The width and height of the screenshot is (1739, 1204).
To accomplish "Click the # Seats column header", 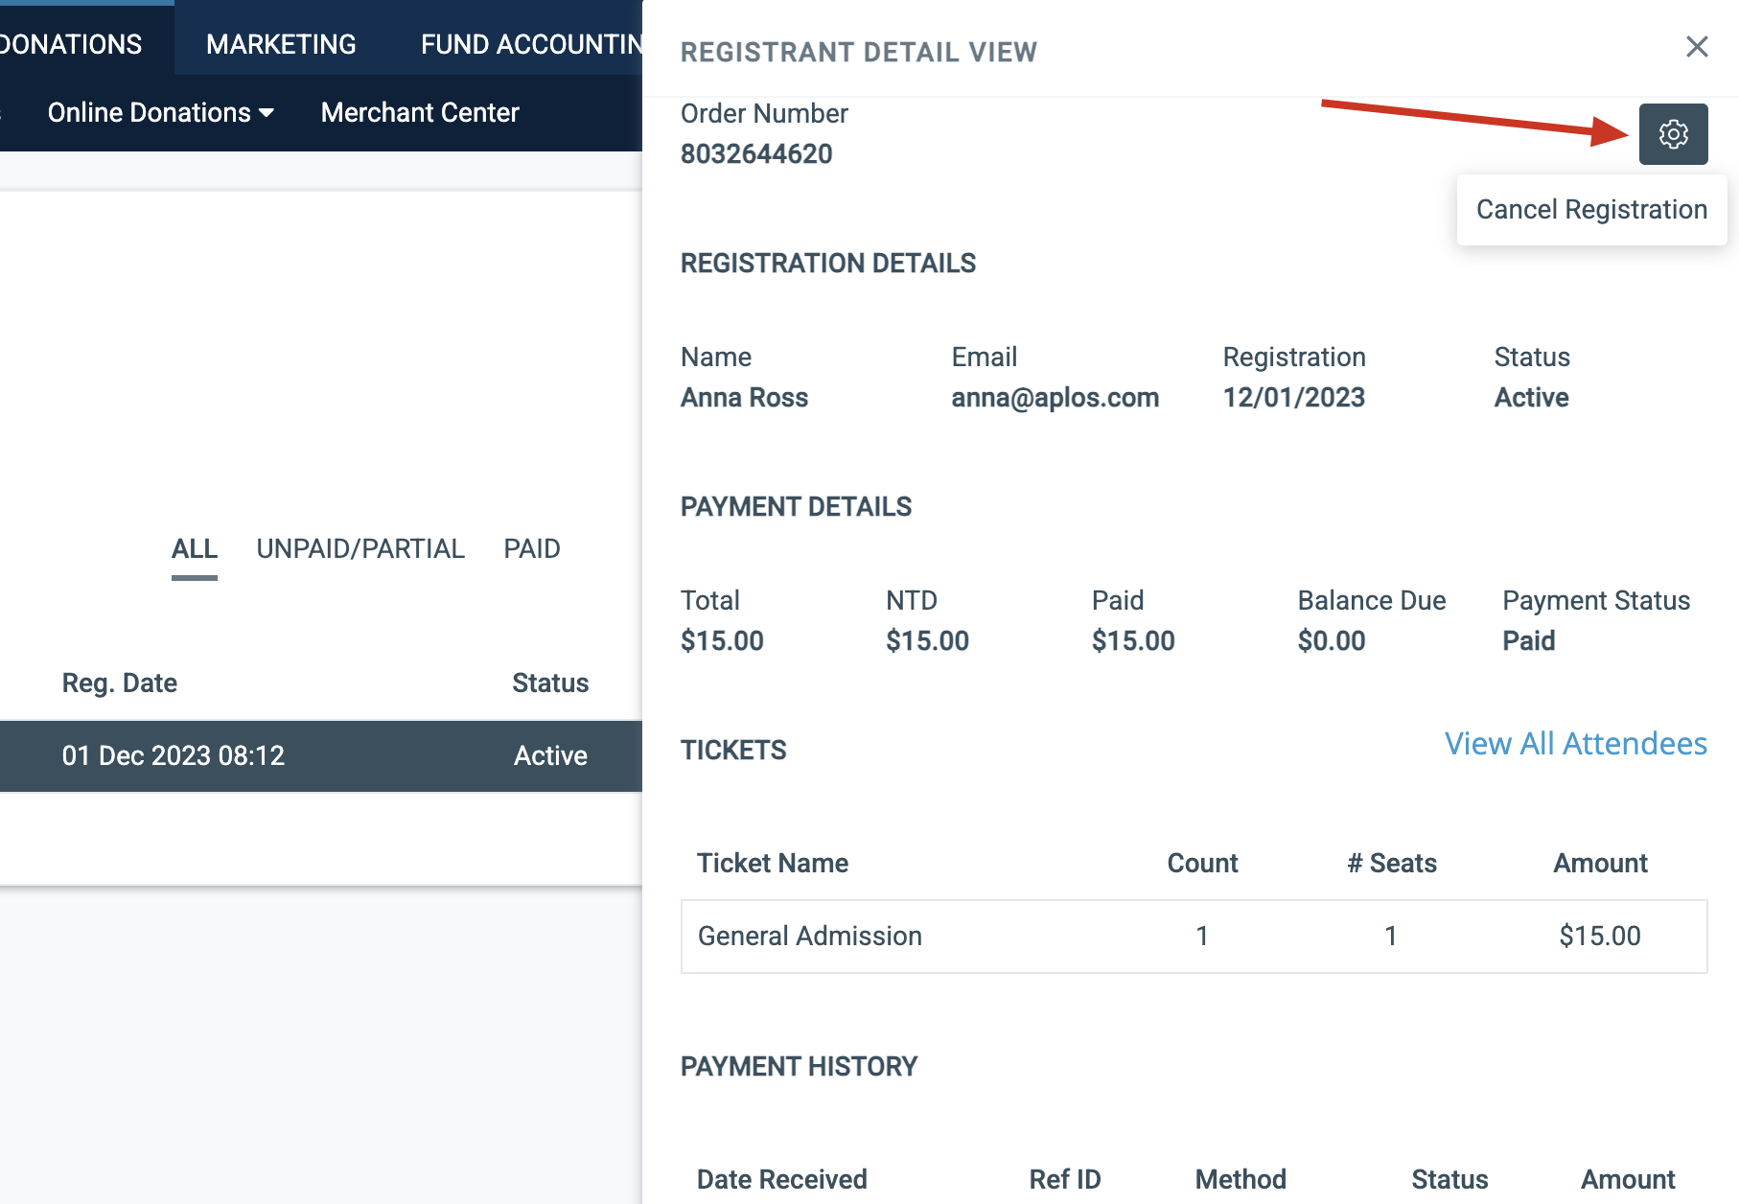I will (1392, 864).
